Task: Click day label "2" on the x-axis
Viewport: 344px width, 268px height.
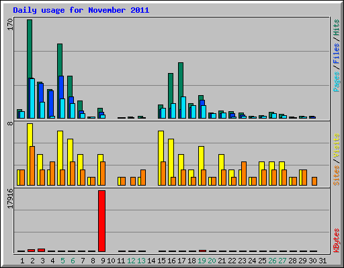Action: [32, 261]
